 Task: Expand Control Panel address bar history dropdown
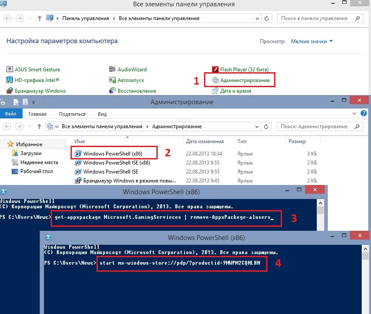coord(257,18)
